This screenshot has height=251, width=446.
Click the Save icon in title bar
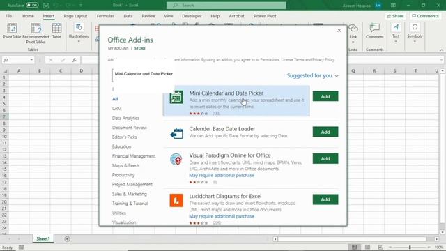pos(46,5)
